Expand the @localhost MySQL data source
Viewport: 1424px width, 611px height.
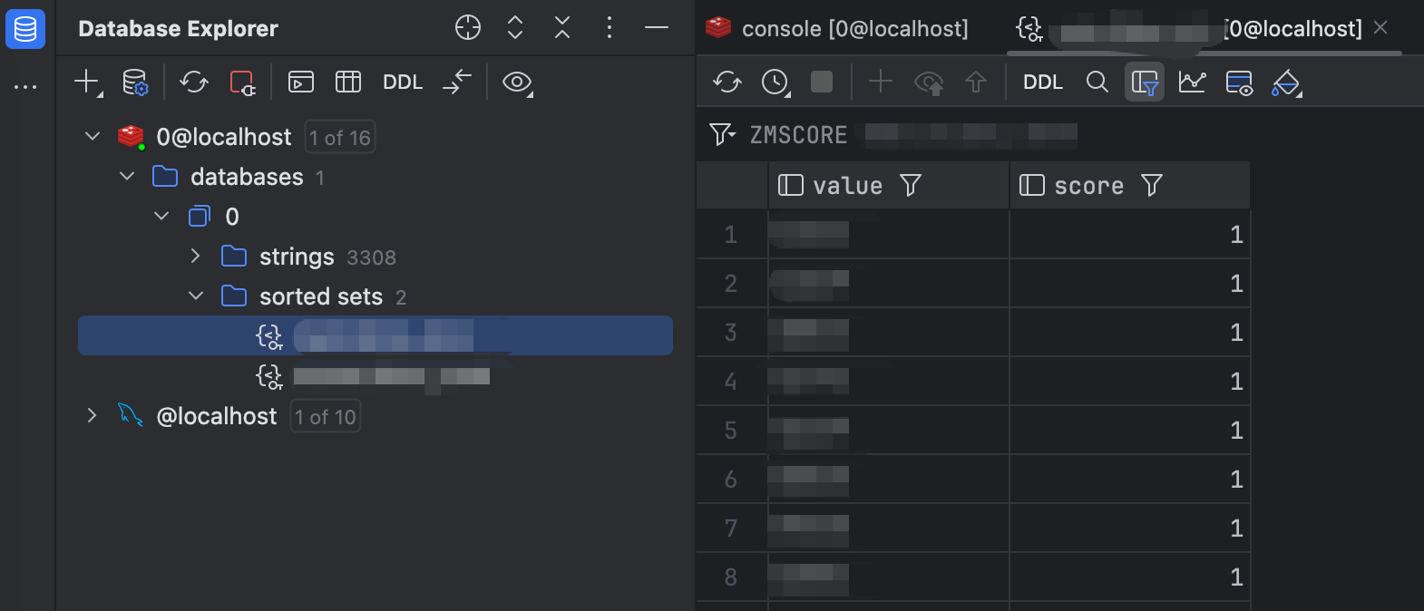(92, 416)
